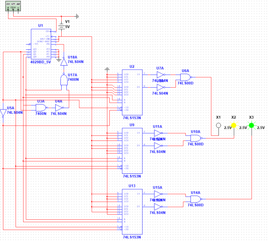Click the U5A reference label

(11, 108)
